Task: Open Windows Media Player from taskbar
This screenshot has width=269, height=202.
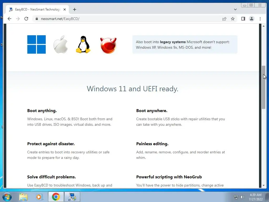Action: [39, 197]
